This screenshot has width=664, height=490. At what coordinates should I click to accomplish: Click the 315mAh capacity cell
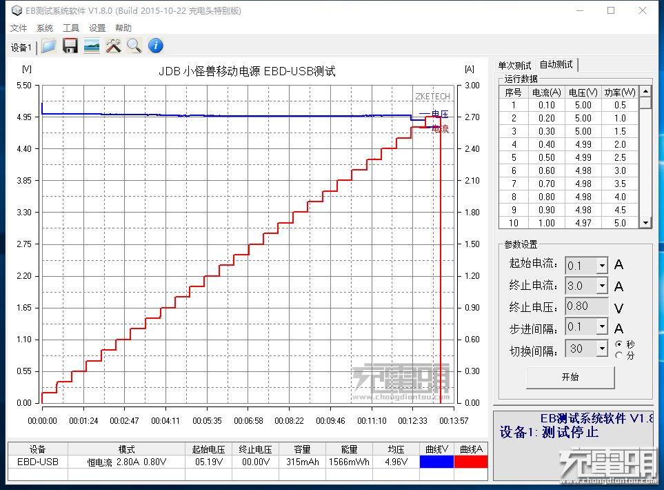pos(303,462)
